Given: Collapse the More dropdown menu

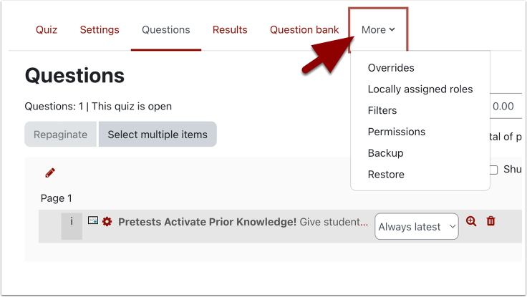Looking at the screenshot, I should click(x=378, y=30).
